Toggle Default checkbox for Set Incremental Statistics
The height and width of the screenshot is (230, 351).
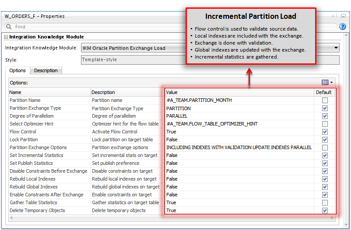tap(325, 155)
